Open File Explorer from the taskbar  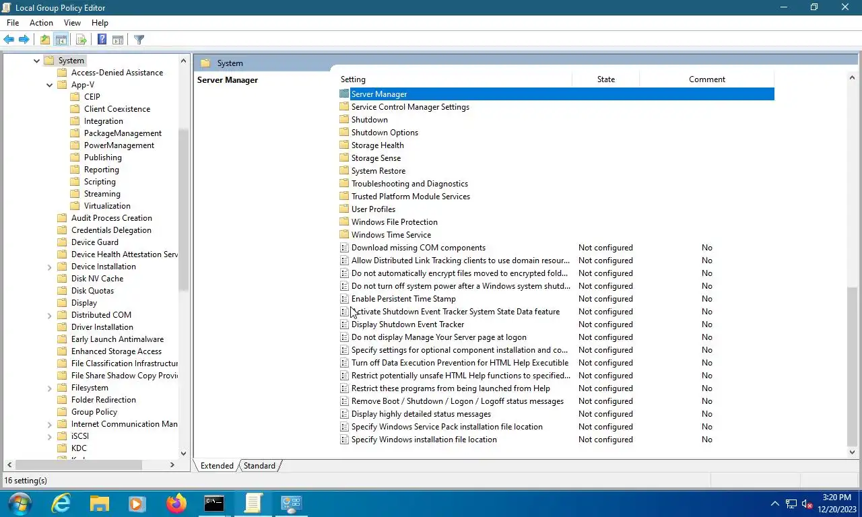(x=100, y=504)
